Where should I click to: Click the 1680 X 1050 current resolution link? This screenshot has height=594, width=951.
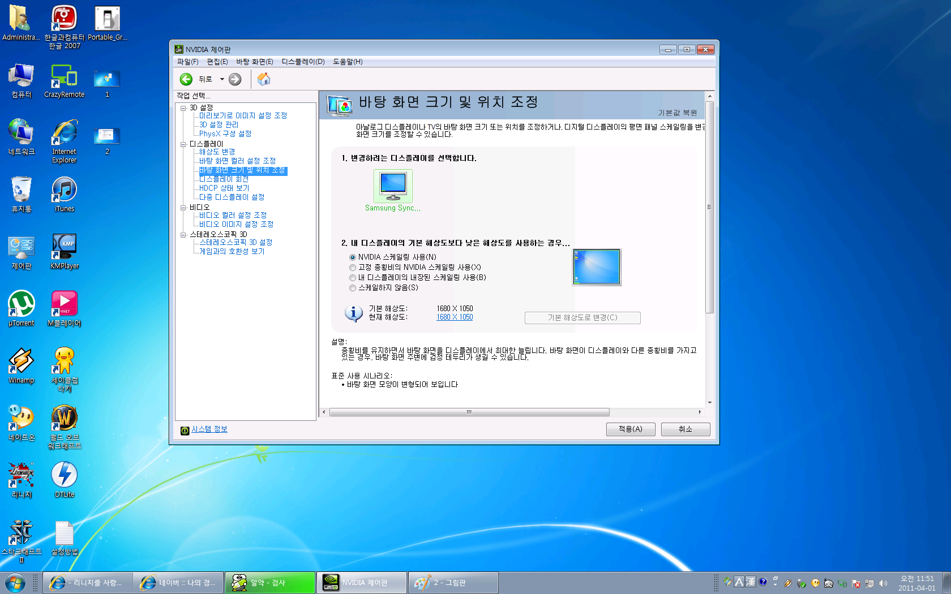455,317
